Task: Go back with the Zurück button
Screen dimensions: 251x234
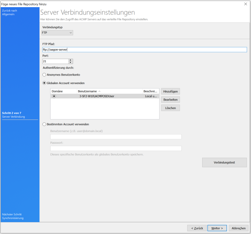Action: 197,228
